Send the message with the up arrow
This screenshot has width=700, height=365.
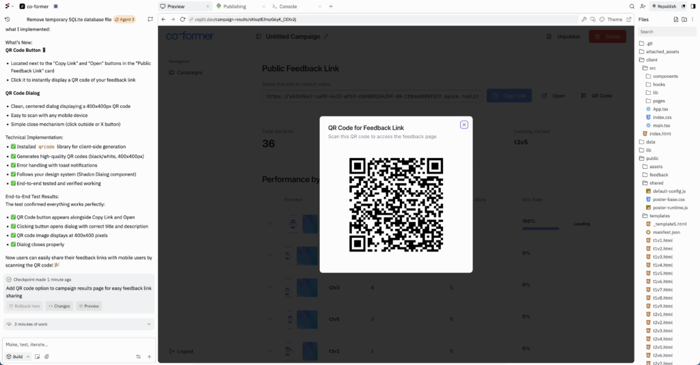coord(149,357)
